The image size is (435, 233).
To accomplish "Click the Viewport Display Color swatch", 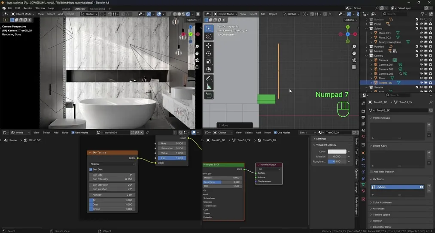I will 337,151.
